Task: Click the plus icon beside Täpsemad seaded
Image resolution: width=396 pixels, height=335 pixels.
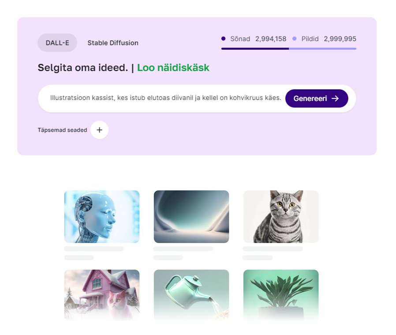Action: tap(100, 130)
